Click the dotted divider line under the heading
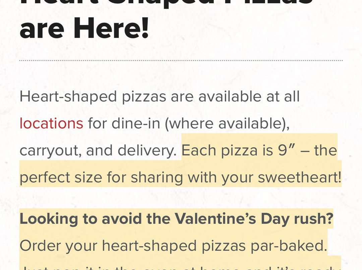The height and width of the screenshot is (270, 362). 181,60
